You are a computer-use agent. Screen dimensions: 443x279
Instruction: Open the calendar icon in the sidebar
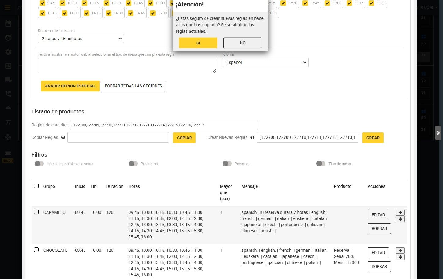coord(8,24)
